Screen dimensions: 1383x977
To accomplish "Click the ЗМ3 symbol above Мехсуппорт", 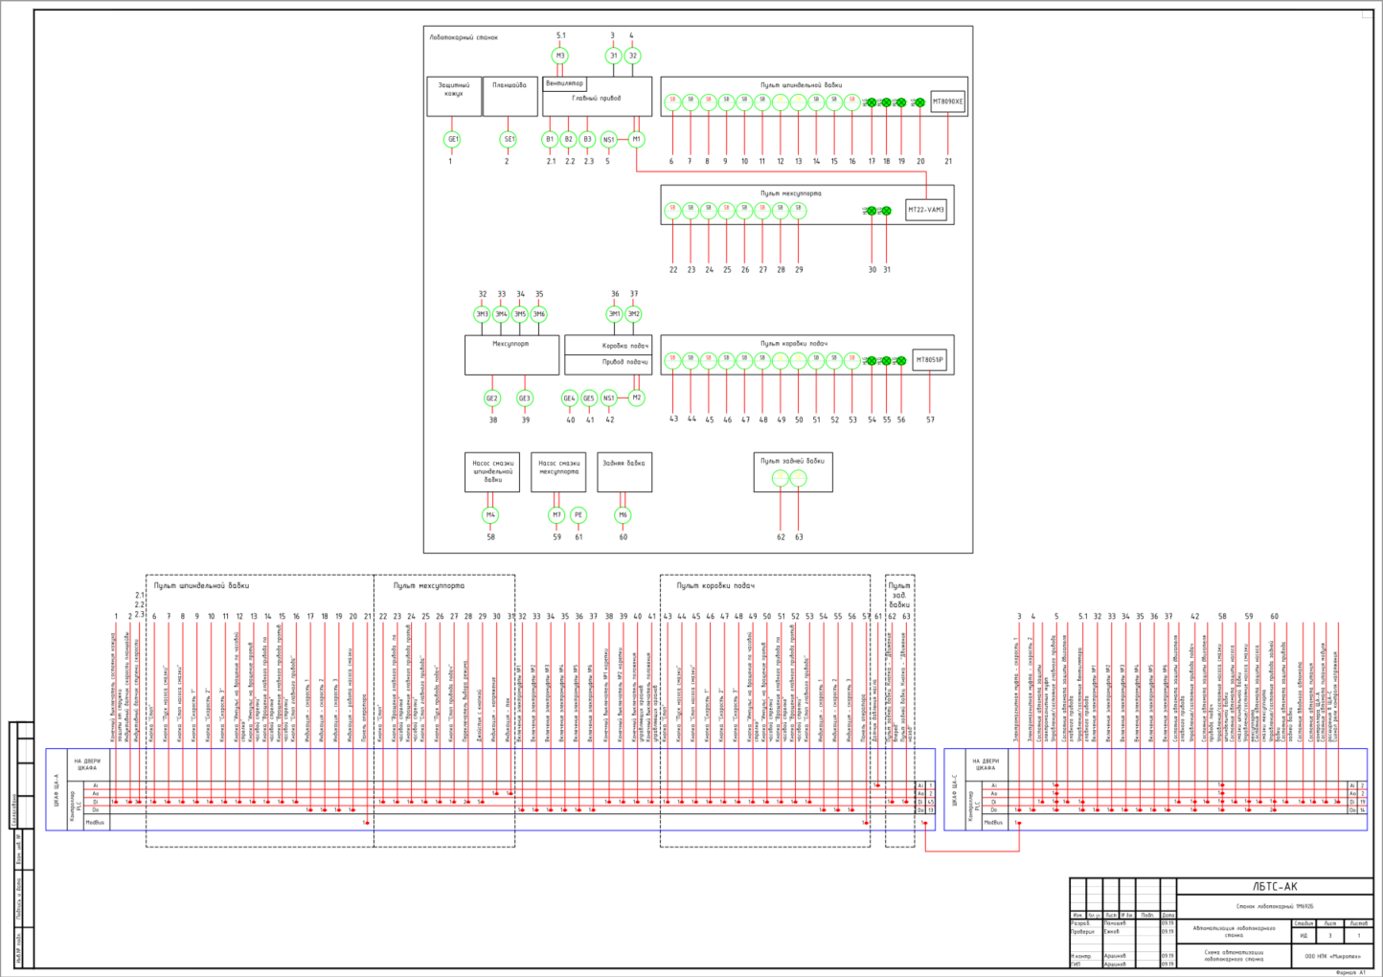I will click(483, 314).
